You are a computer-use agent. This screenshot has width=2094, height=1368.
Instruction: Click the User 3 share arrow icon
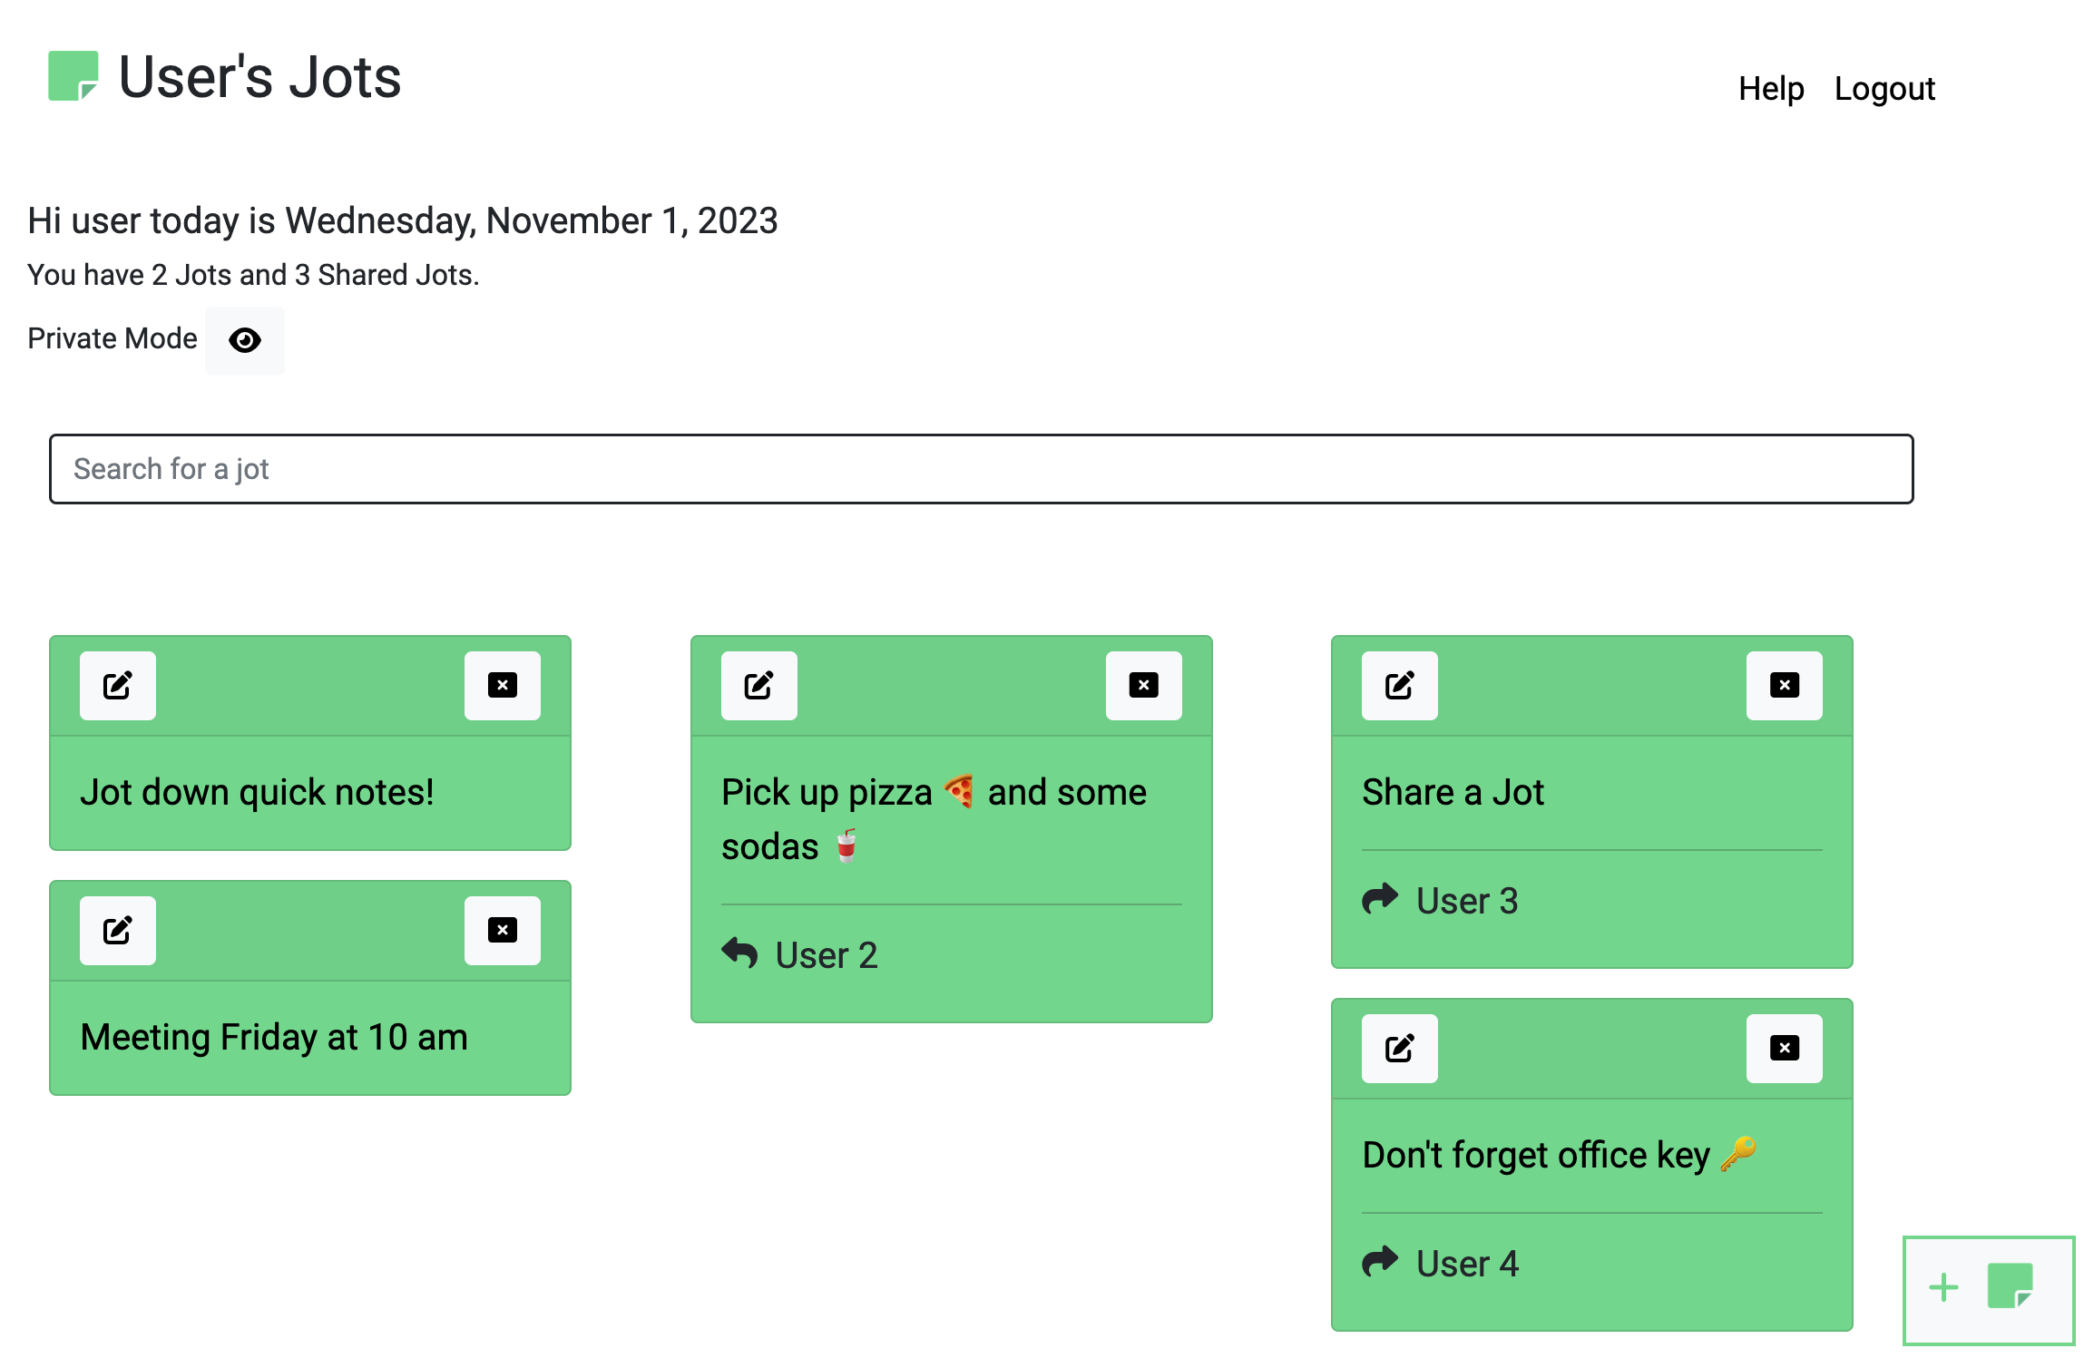click(1381, 898)
